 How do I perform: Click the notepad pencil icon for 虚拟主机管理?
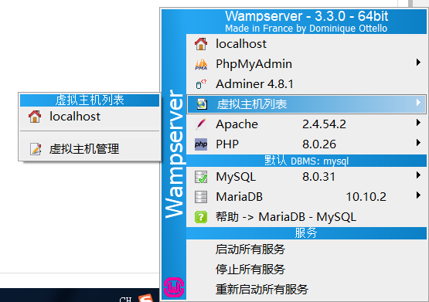click(x=36, y=149)
